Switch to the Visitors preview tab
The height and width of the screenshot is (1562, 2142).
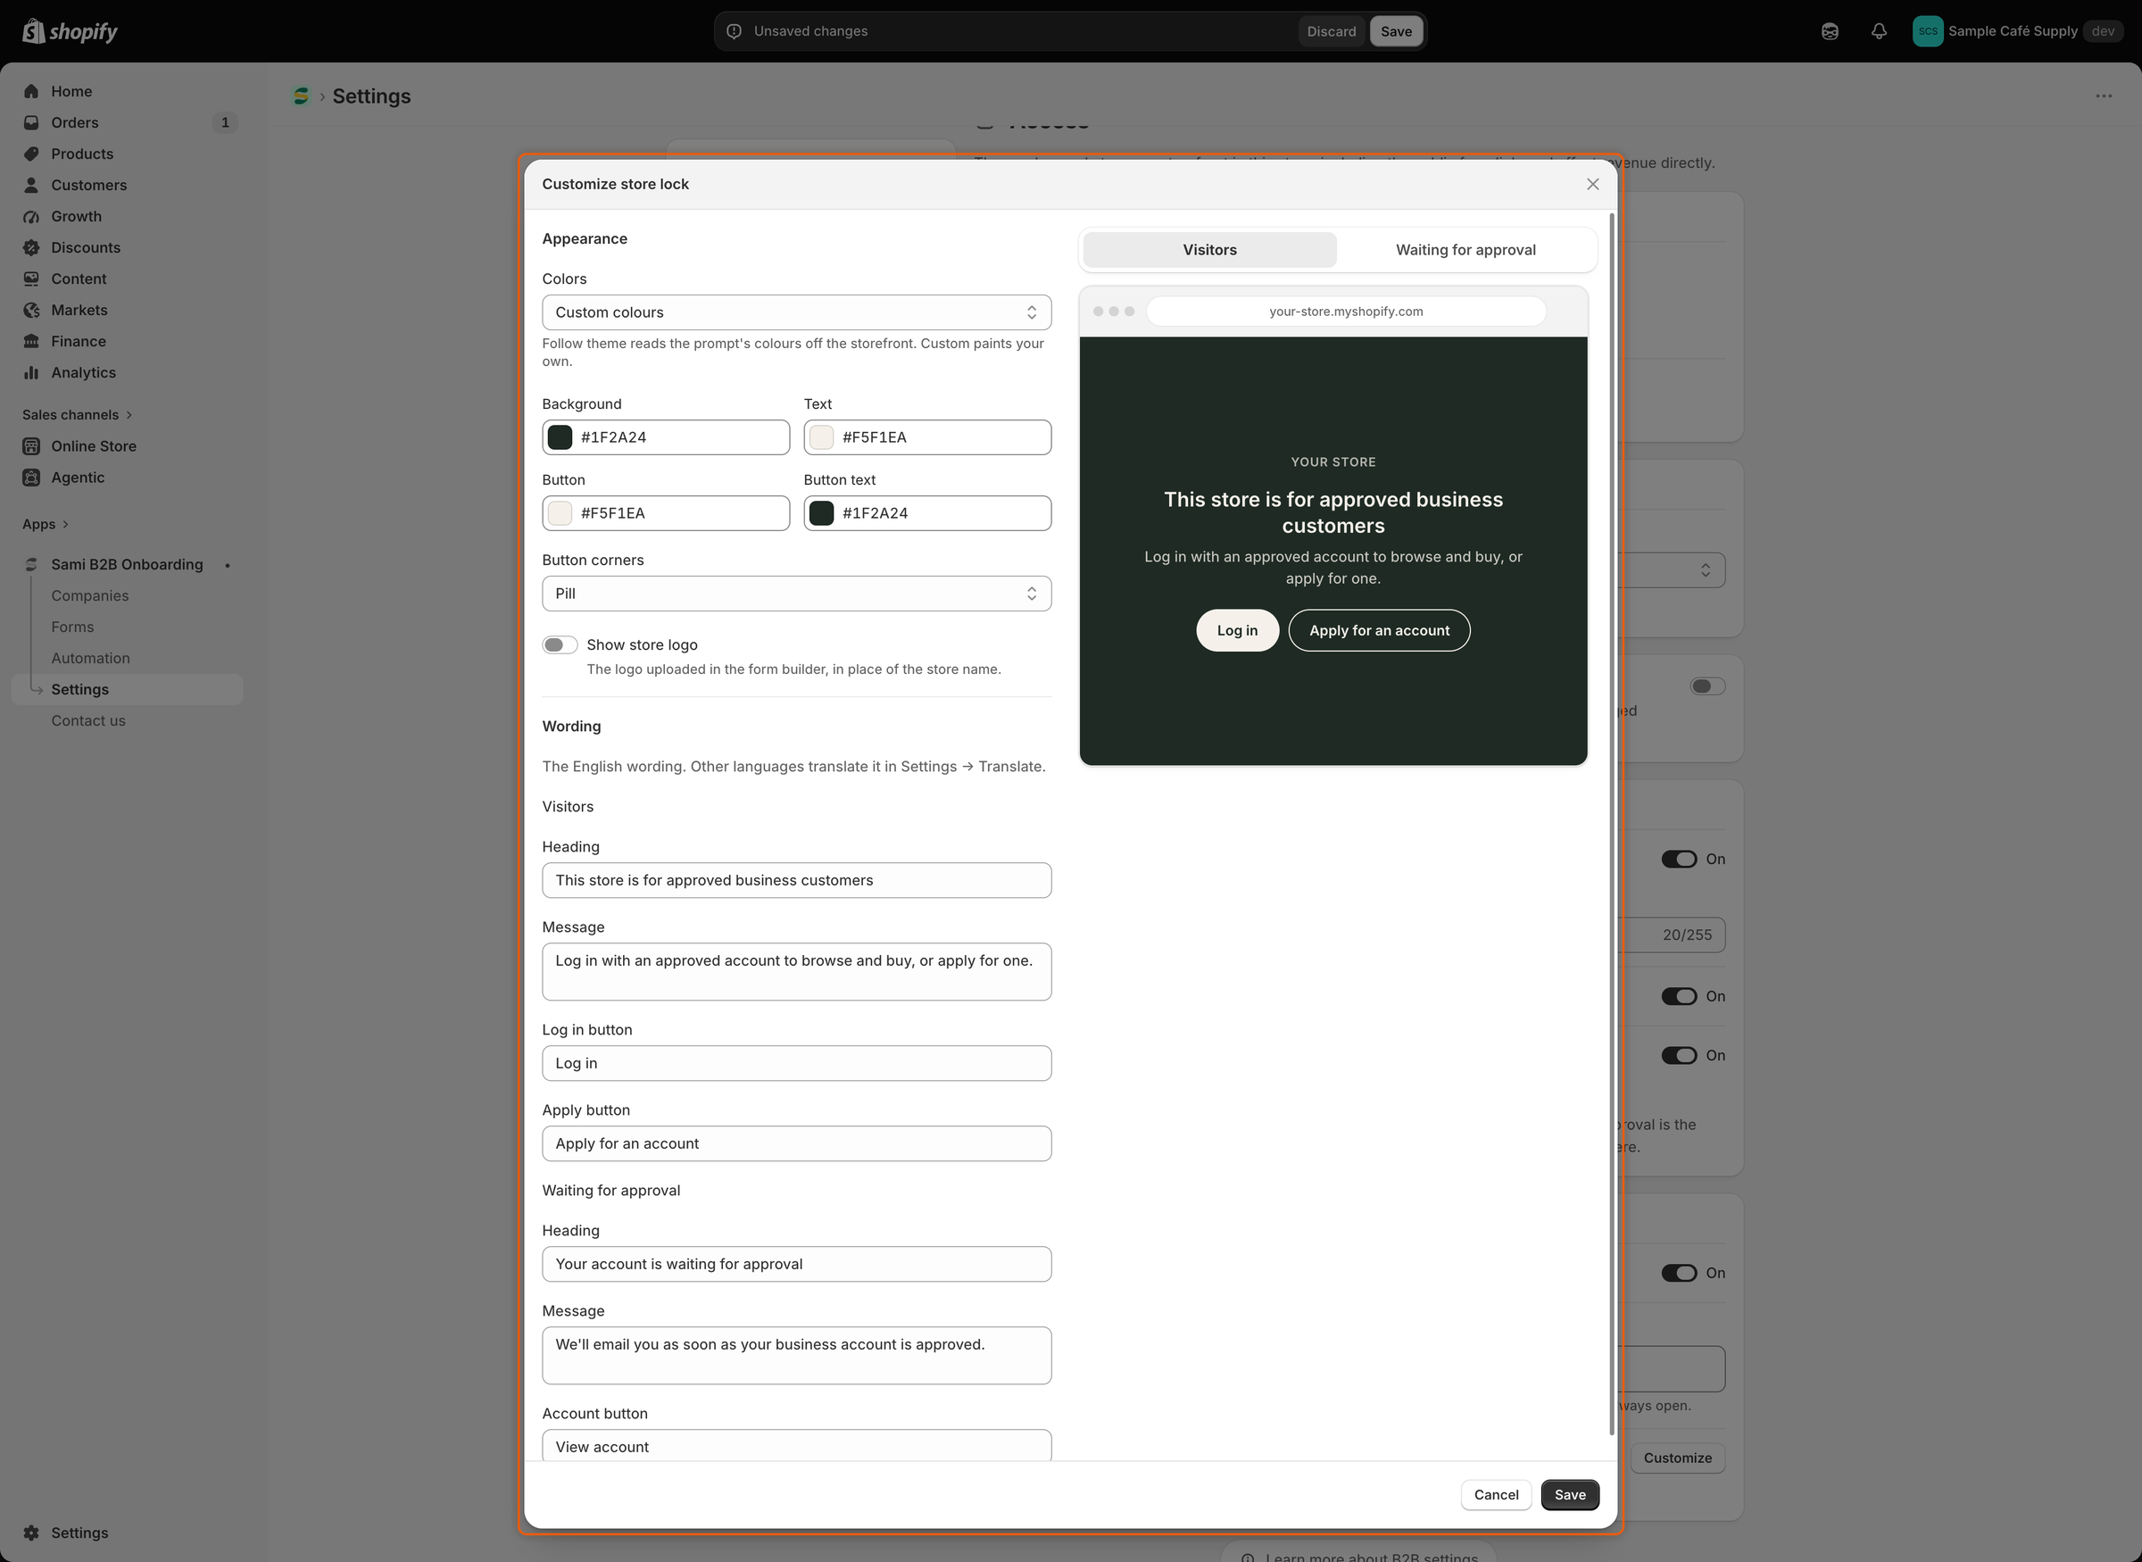[x=1209, y=250]
